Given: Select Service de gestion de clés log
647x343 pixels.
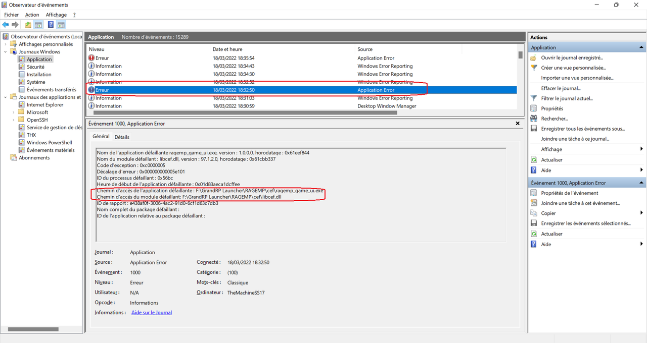Looking at the screenshot, I should click(x=54, y=127).
